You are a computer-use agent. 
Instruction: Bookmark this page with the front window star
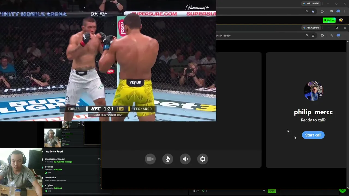[x=313, y=35]
